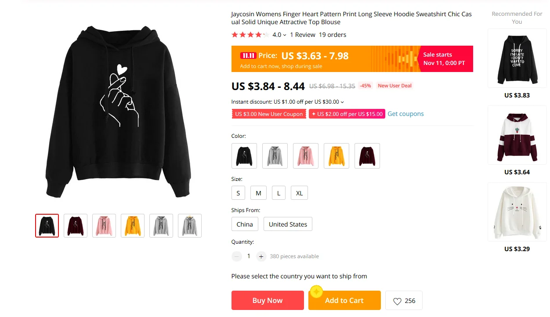This screenshot has height=317, width=550.
Task: Pick the pink hoodie color option
Action: click(306, 156)
